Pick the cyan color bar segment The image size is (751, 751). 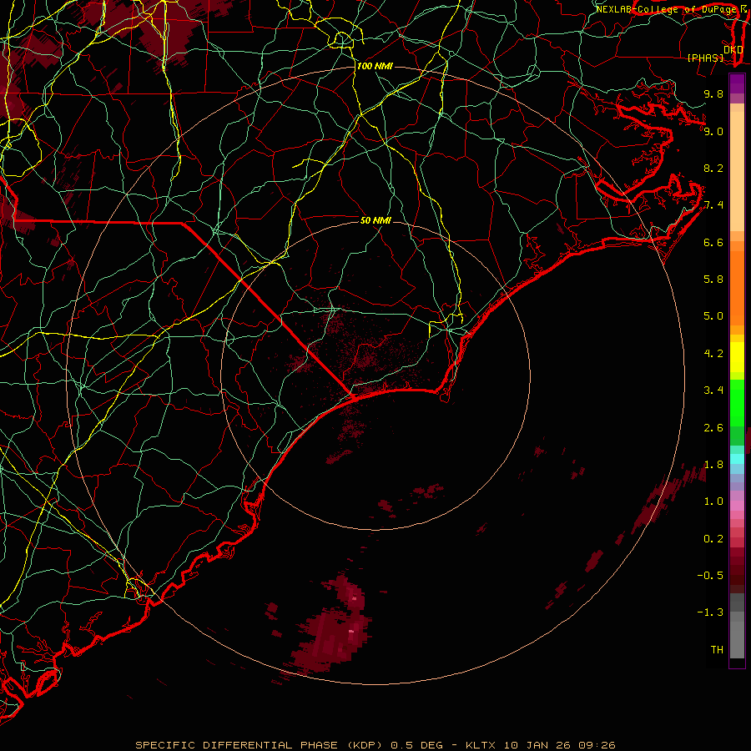737,458
